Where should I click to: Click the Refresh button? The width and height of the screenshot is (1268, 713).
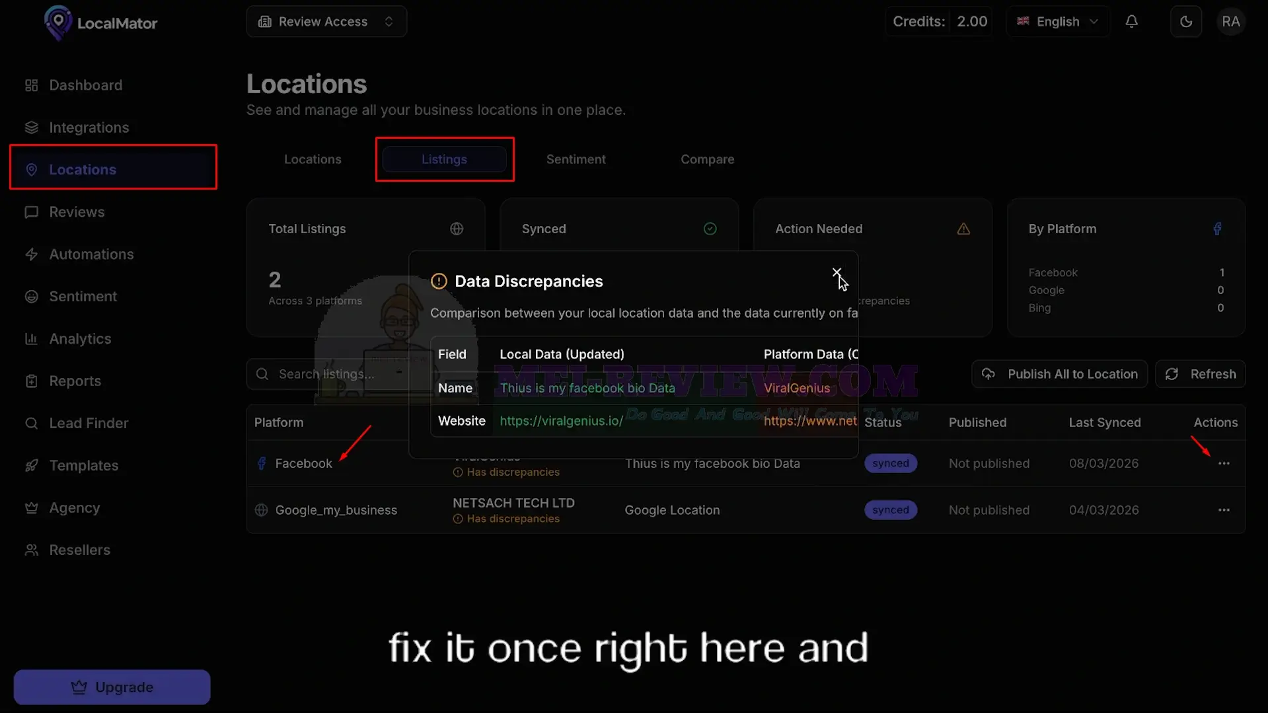pos(1200,374)
